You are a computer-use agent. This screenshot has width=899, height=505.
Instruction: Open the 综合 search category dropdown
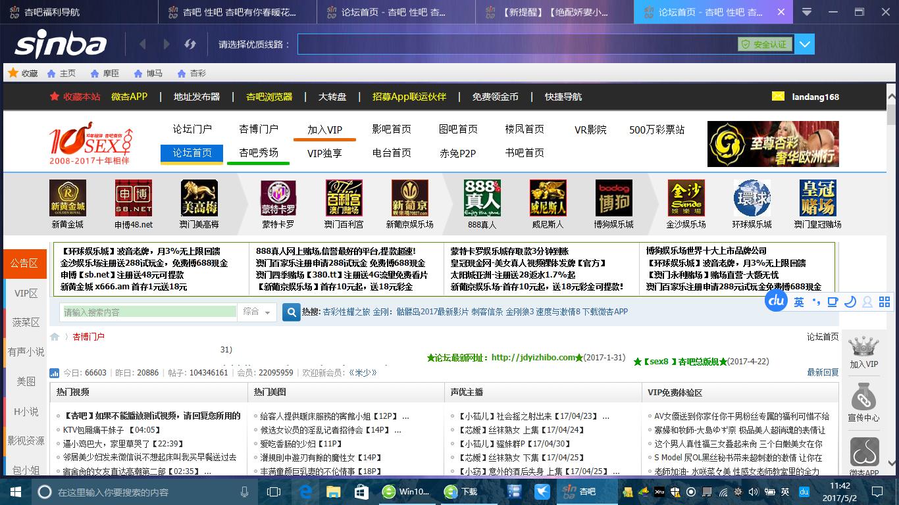click(x=257, y=312)
